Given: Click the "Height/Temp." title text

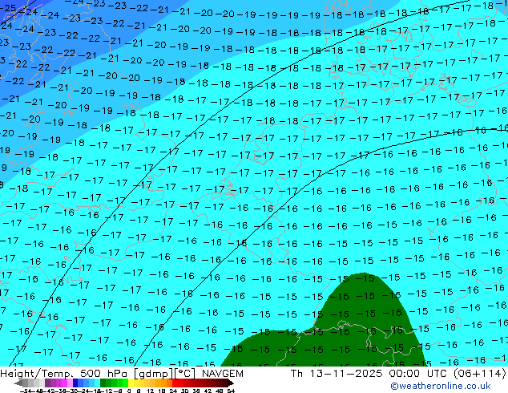Looking at the screenshot, I should coord(36,374).
